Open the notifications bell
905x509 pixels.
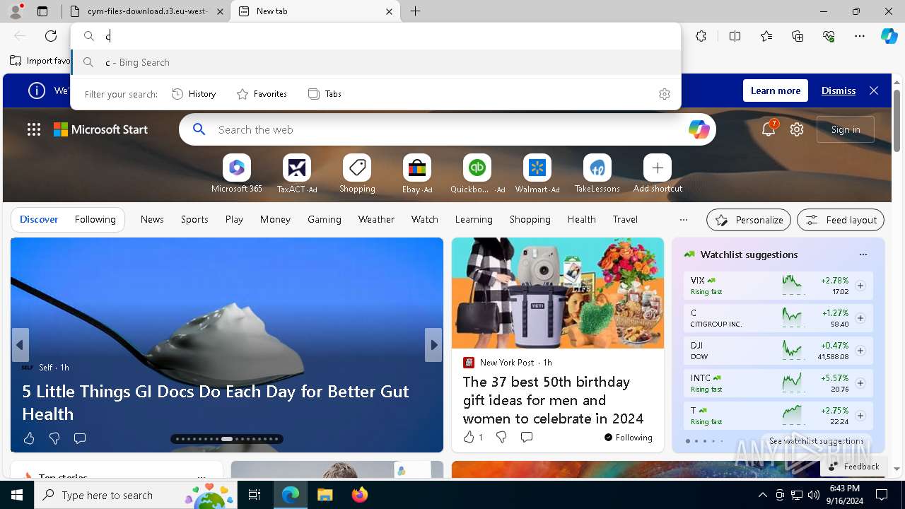(x=769, y=129)
